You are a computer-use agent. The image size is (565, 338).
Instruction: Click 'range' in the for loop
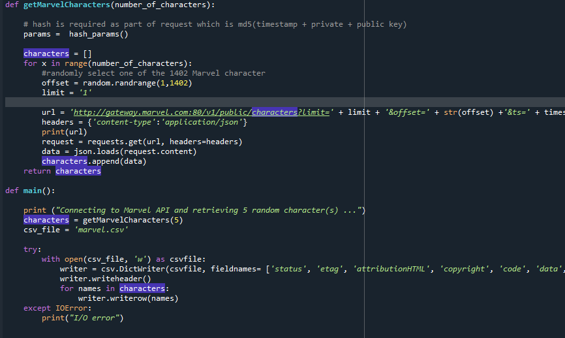click(76, 63)
